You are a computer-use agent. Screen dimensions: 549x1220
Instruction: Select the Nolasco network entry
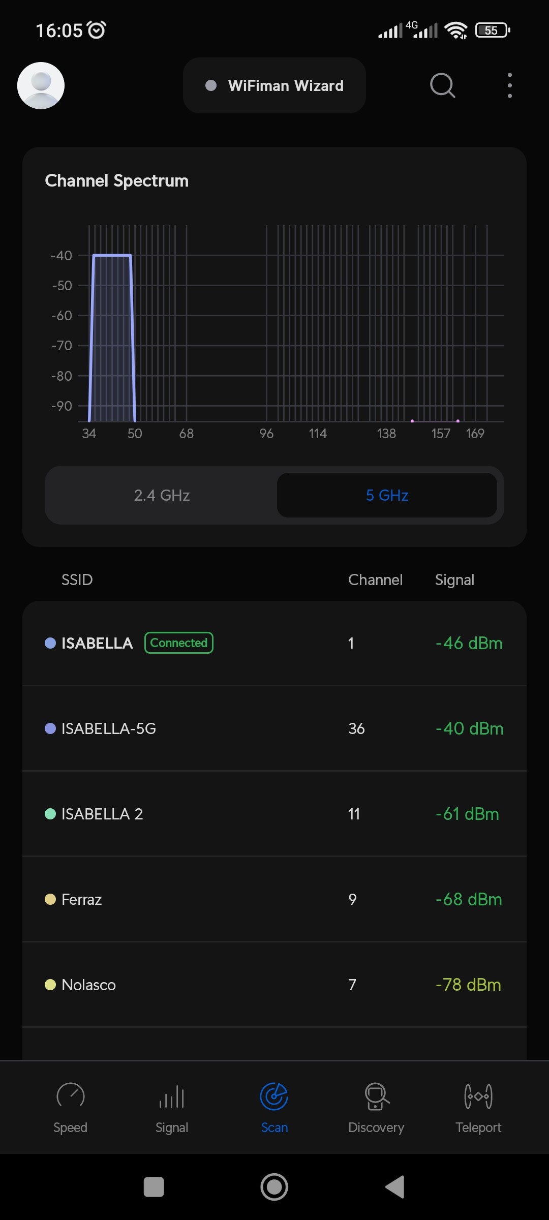tap(274, 985)
